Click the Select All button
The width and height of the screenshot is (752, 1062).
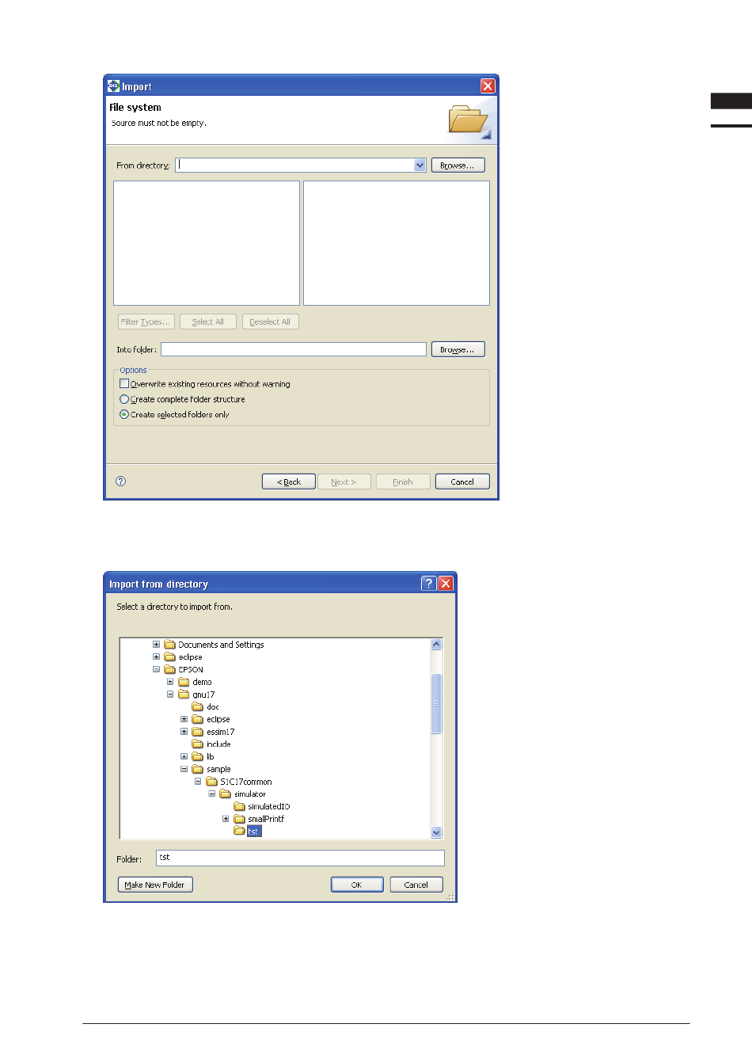pyautogui.click(x=208, y=322)
